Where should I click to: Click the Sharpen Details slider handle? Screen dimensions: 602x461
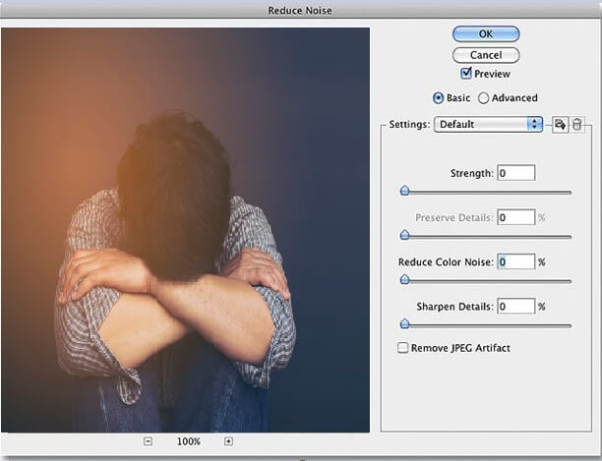(x=404, y=324)
